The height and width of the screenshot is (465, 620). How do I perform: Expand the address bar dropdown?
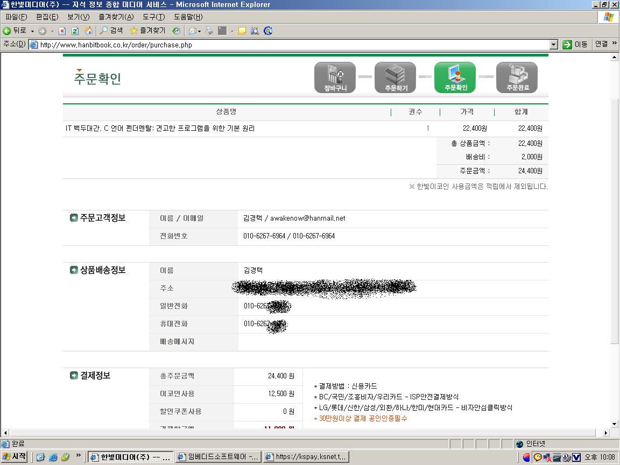pyautogui.click(x=554, y=45)
